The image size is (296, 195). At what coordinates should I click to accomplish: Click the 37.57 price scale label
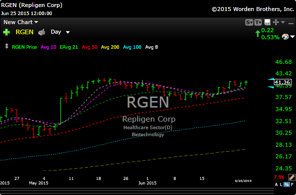[x=283, y=97]
